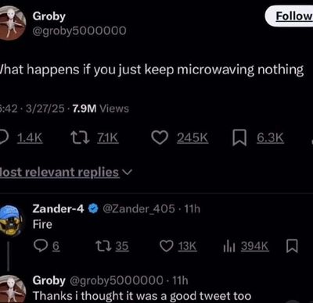The width and height of the screenshot is (313, 303).
Task: Bookmark the main tweet with 6.3K saves
Action: (239, 138)
